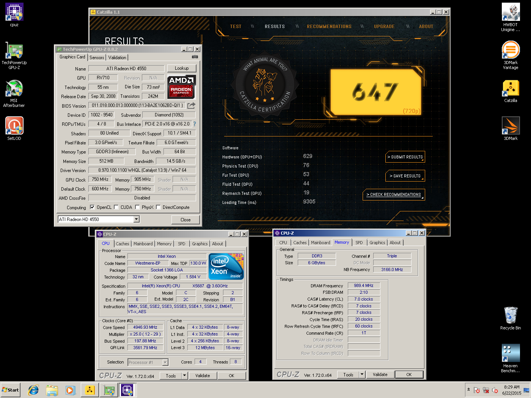Open the Recycle Bin
The image size is (531, 398).
pos(511,318)
